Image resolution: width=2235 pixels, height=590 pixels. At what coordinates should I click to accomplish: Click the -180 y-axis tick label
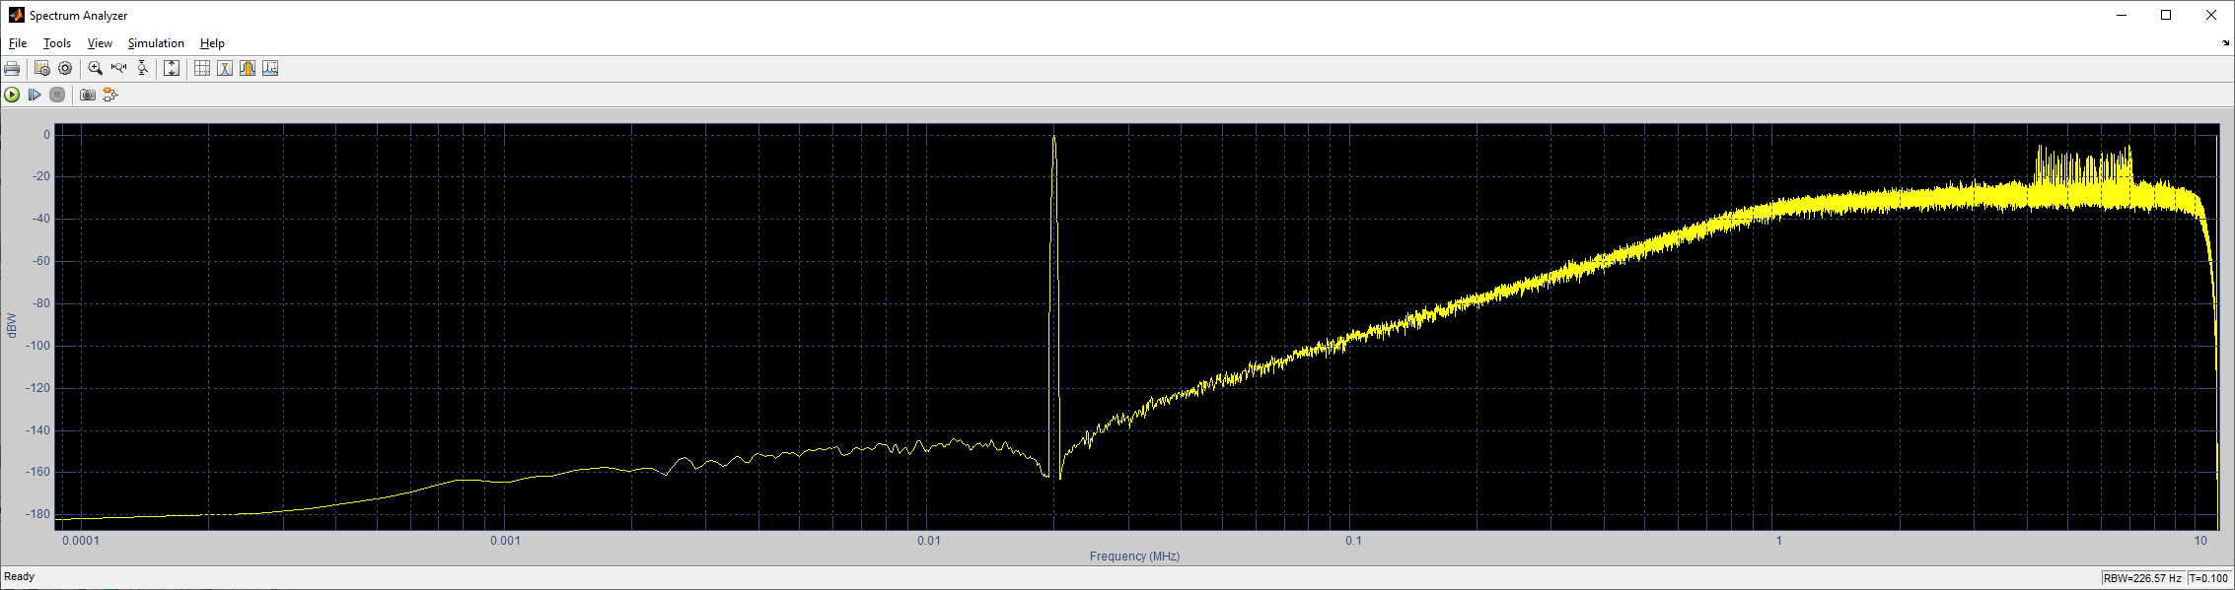tap(37, 514)
